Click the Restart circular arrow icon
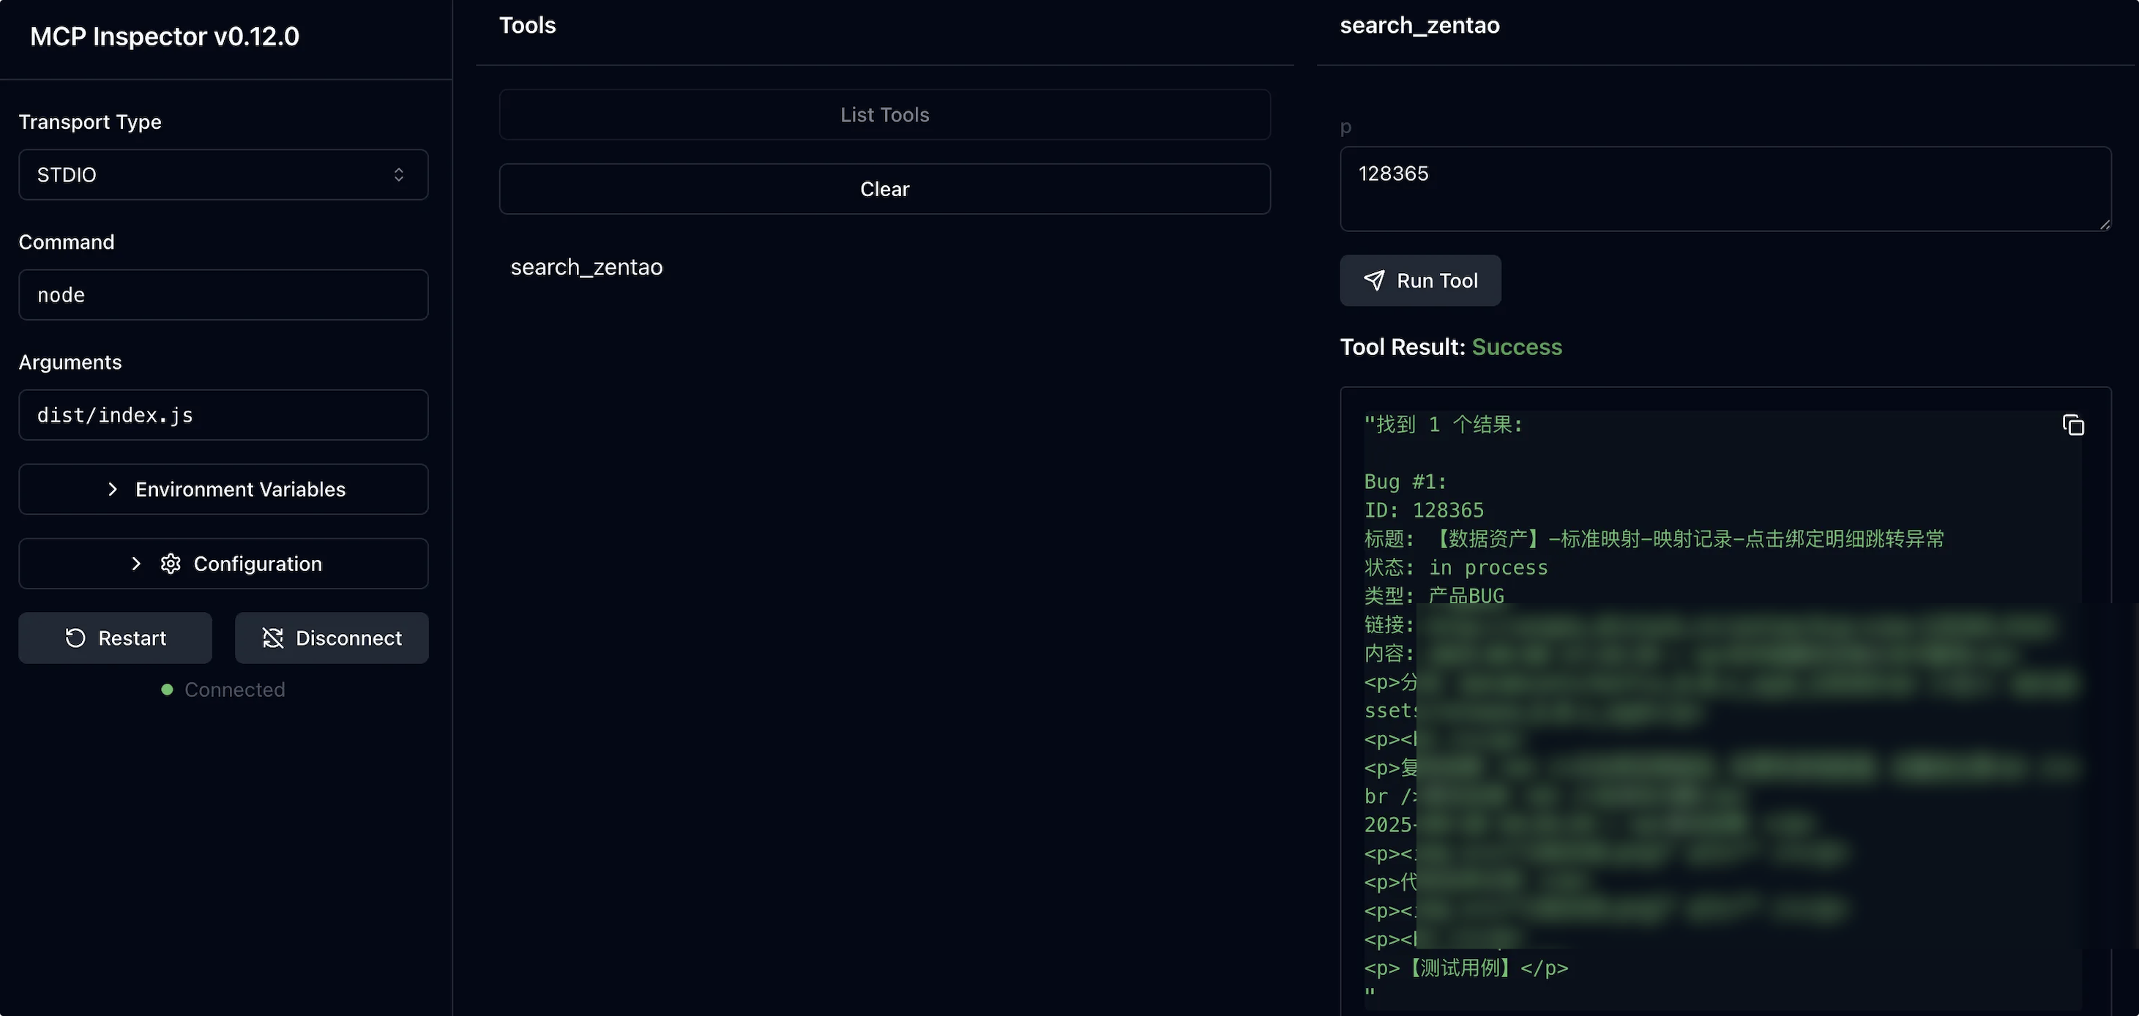The height and width of the screenshot is (1016, 2139). pos(75,638)
